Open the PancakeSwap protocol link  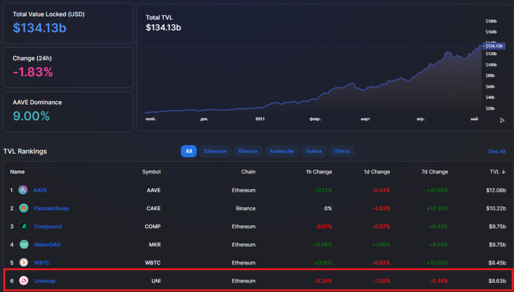51,208
